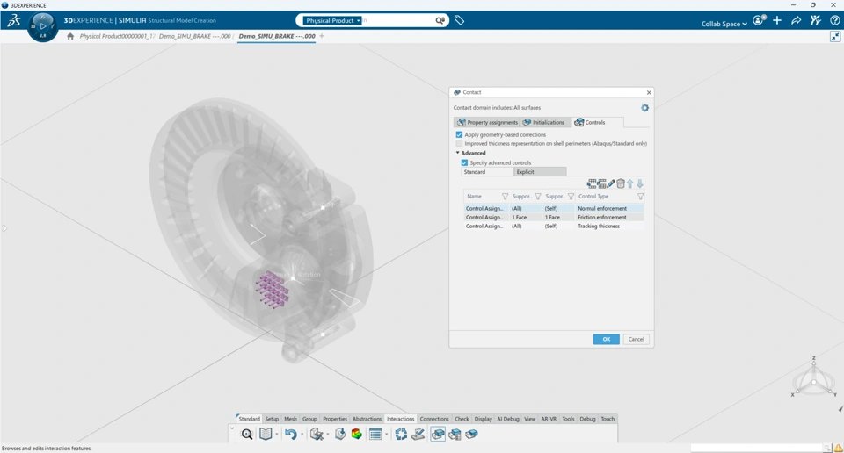Select the Standard sub-tab in Contact dialog

coord(488,172)
